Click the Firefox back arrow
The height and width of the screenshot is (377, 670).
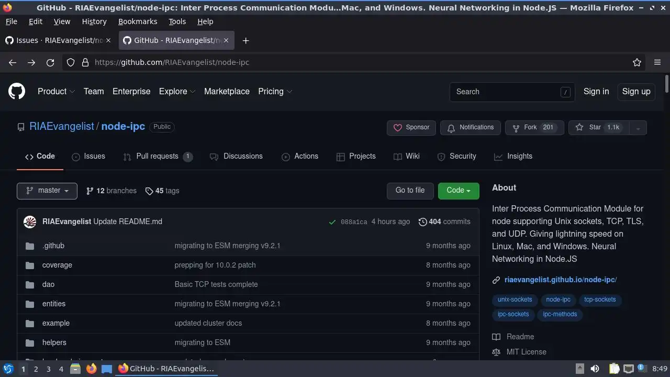coord(13,62)
